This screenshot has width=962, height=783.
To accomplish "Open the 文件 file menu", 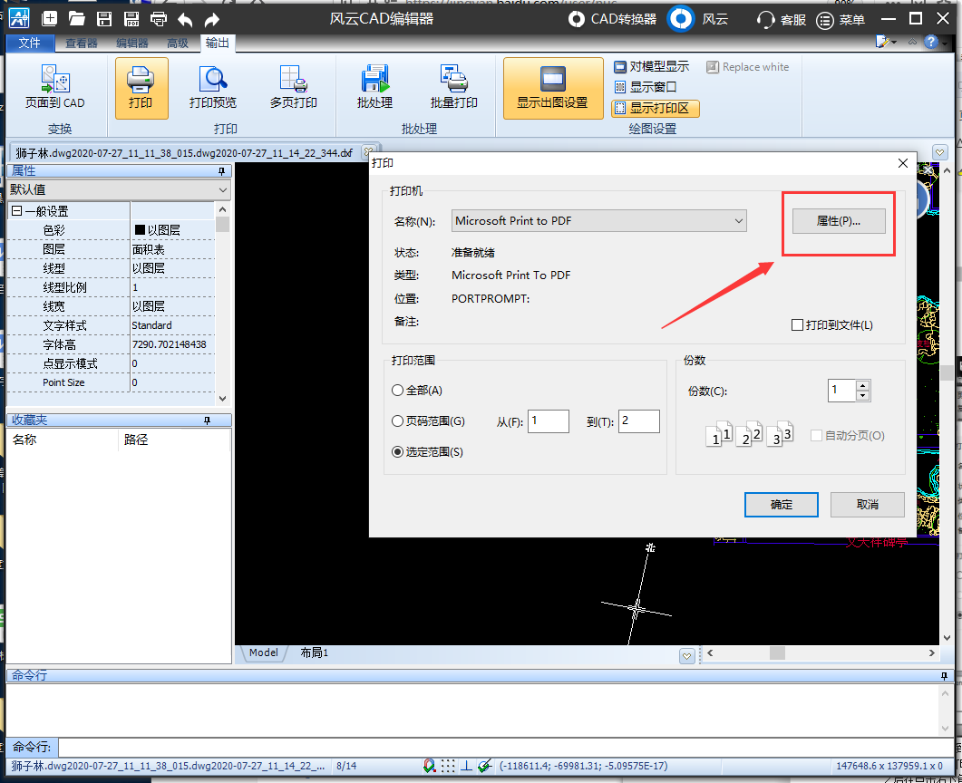I will 29,43.
